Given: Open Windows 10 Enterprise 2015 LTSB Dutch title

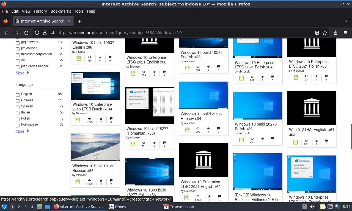Looking at the screenshot, I should [x=92, y=107].
